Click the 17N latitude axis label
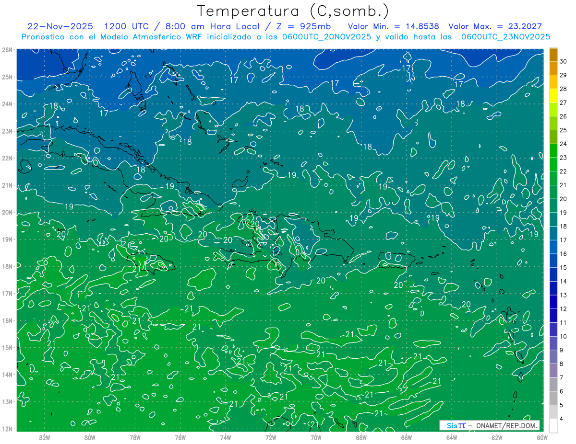This screenshot has height=444, width=576. click(x=7, y=294)
